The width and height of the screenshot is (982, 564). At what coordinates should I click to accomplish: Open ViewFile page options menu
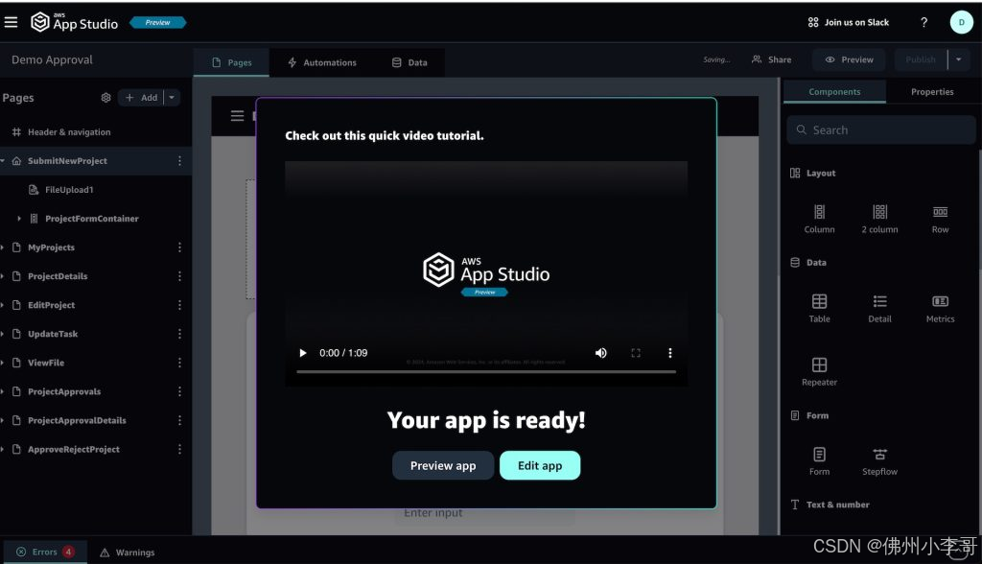coord(179,363)
